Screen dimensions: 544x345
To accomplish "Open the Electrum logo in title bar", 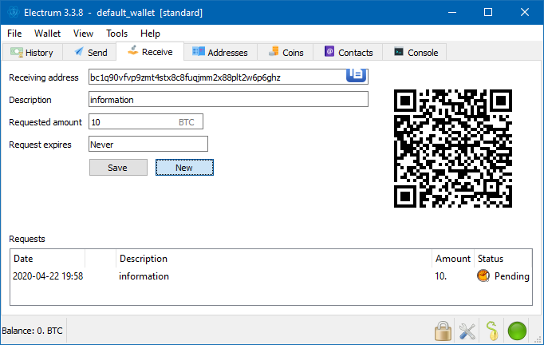I will 14,13.
